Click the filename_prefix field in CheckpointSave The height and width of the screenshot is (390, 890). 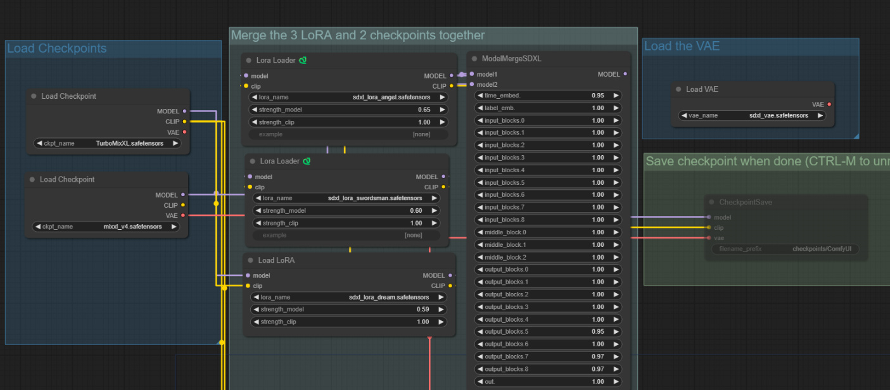click(785, 249)
